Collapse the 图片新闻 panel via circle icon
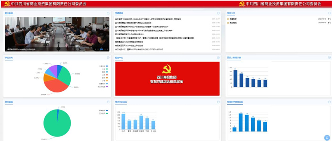The image size is (332, 141). click(x=108, y=13)
